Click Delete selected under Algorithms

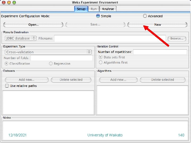click(163, 80)
